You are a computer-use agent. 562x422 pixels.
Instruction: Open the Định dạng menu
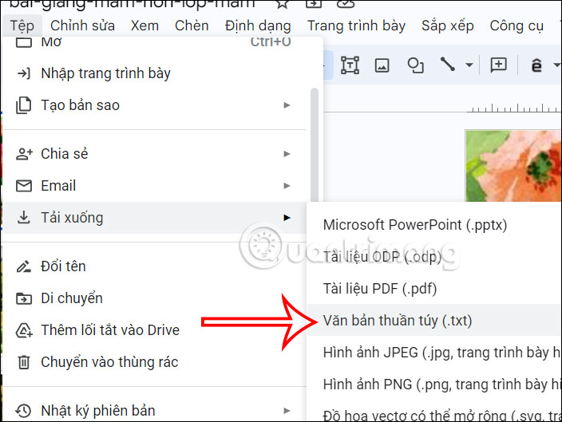[x=258, y=26]
